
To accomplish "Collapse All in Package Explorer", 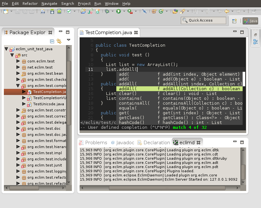I will click(x=52, y=41).
